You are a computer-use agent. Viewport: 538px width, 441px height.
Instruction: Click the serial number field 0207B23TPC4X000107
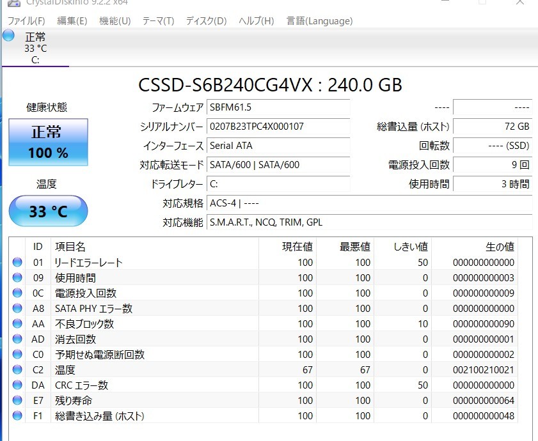[278, 127]
